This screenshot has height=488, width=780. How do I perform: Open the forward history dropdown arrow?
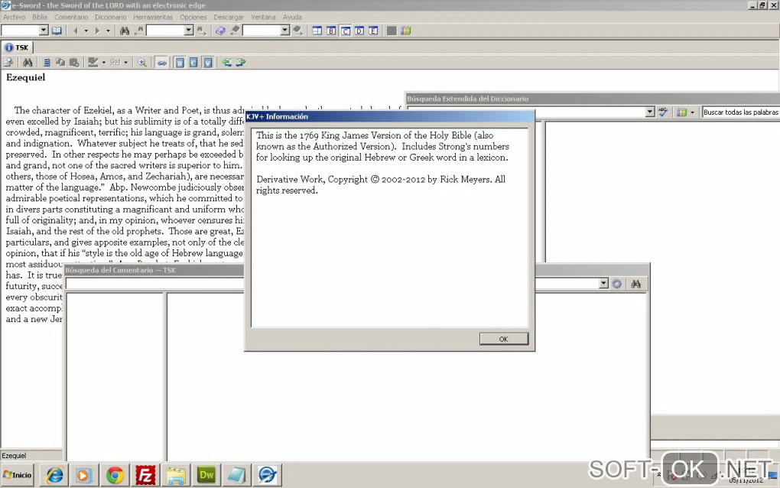[108, 31]
